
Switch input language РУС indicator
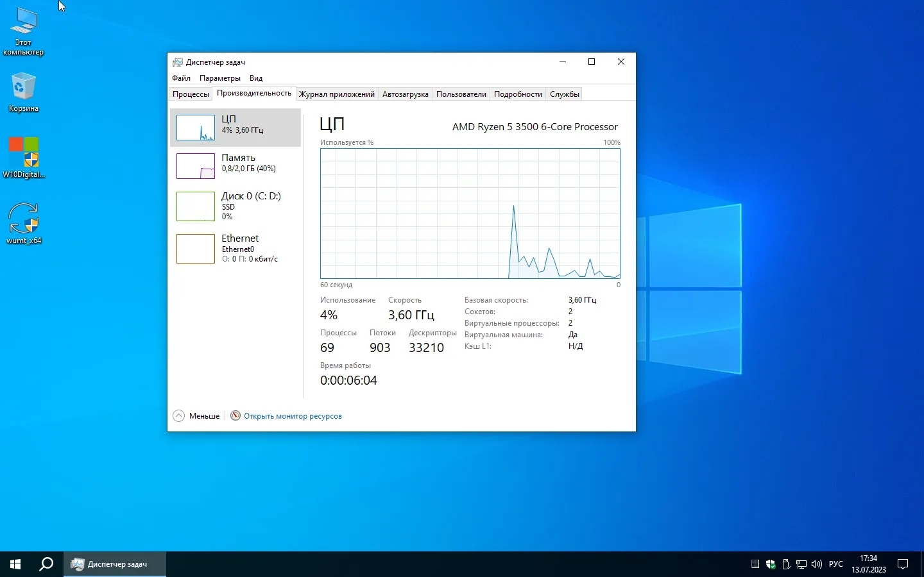836,564
